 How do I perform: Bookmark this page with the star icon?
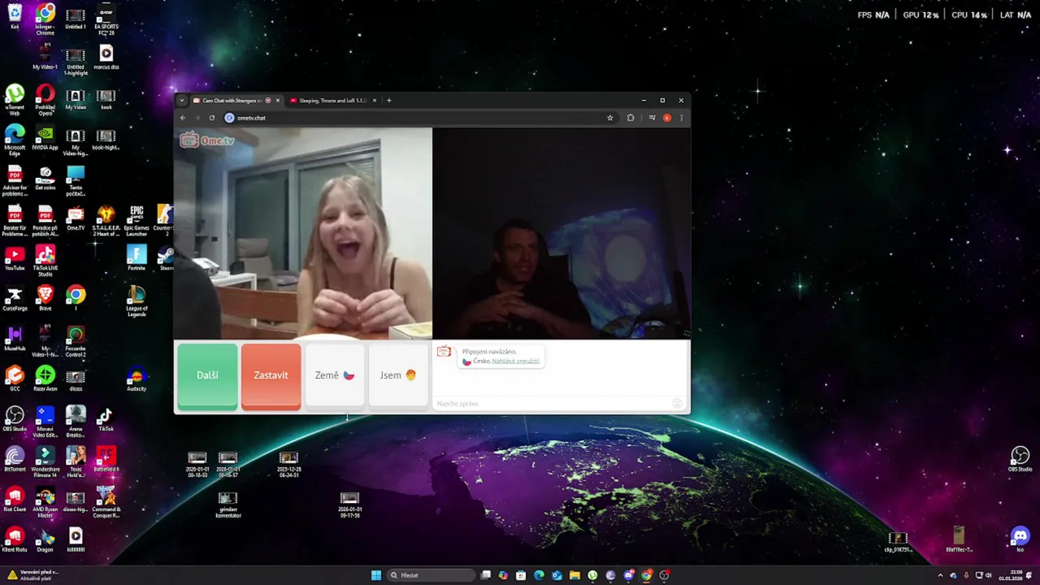click(x=610, y=118)
